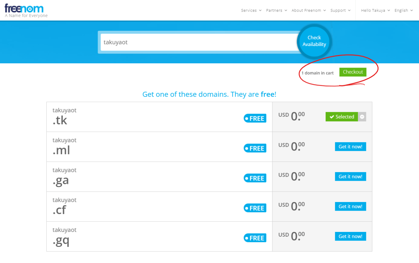
Task: Open the English language selector
Action: [x=403, y=10]
